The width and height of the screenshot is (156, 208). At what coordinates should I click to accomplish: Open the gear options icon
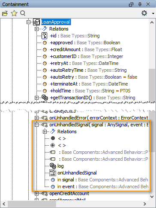point(144,13)
